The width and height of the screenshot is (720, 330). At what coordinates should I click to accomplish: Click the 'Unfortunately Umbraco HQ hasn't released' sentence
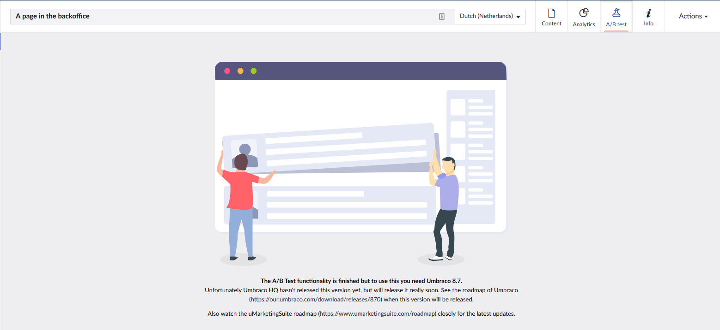[x=361, y=295]
